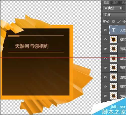The image size is (126, 115).
Task: Toggle eye icon of fourth layer from top
Action: 105,58
